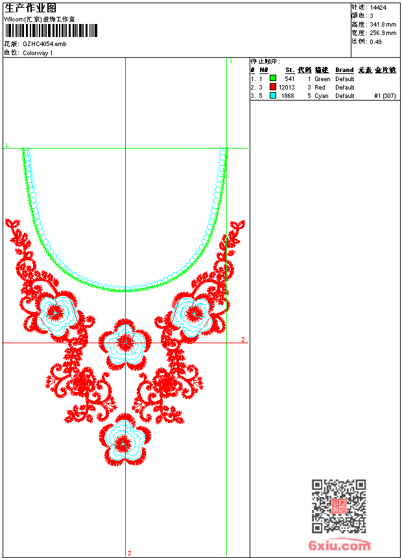The height and width of the screenshot is (558, 402).
Task: Click the green color swatch in stop row 1
Action: (273, 78)
